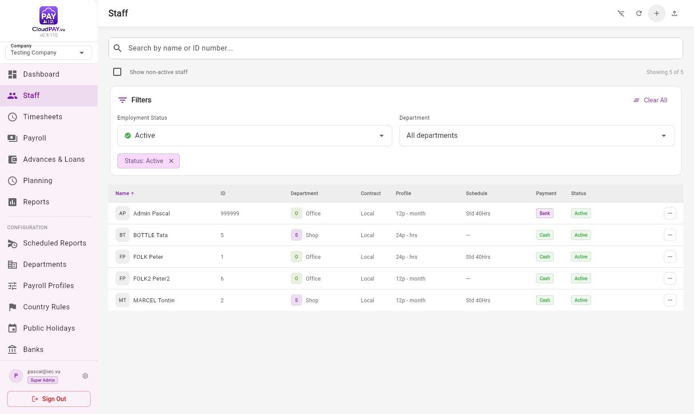This screenshot has width=694, height=414.
Task: Go to Departments configuration
Action: coord(49,264)
